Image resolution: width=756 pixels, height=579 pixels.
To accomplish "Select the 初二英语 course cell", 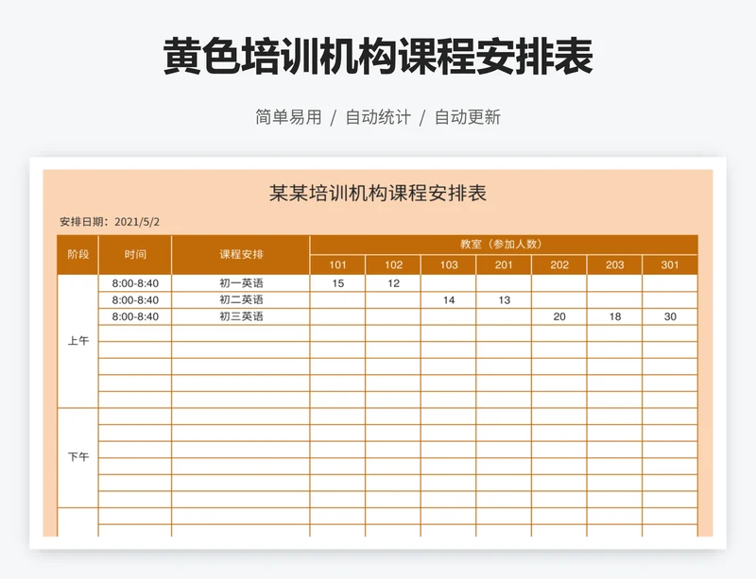I will pos(241,299).
